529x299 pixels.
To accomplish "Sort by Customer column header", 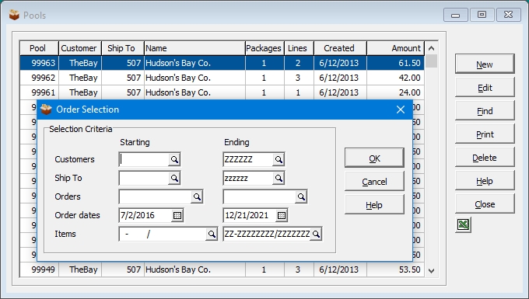I will (80, 48).
